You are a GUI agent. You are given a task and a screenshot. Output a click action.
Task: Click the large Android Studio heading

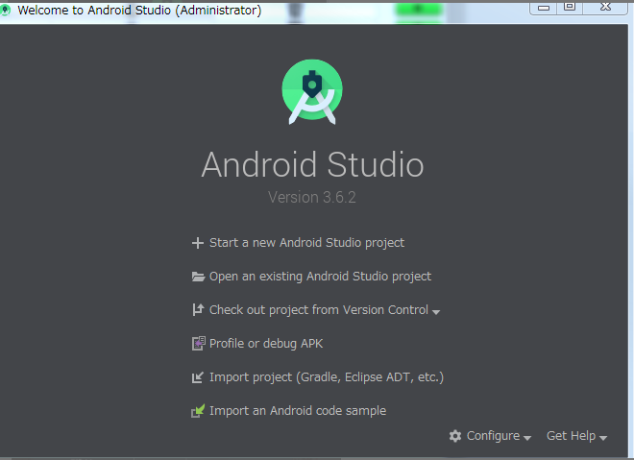(312, 164)
